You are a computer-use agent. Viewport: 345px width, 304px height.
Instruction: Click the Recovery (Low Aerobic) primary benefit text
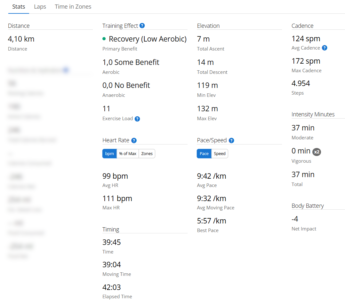pos(148,39)
